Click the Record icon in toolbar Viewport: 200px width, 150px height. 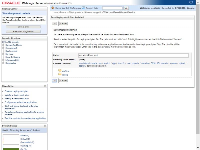83,8
